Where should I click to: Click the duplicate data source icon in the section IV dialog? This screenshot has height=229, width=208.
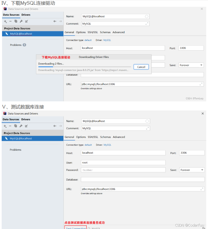coord(16,21)
